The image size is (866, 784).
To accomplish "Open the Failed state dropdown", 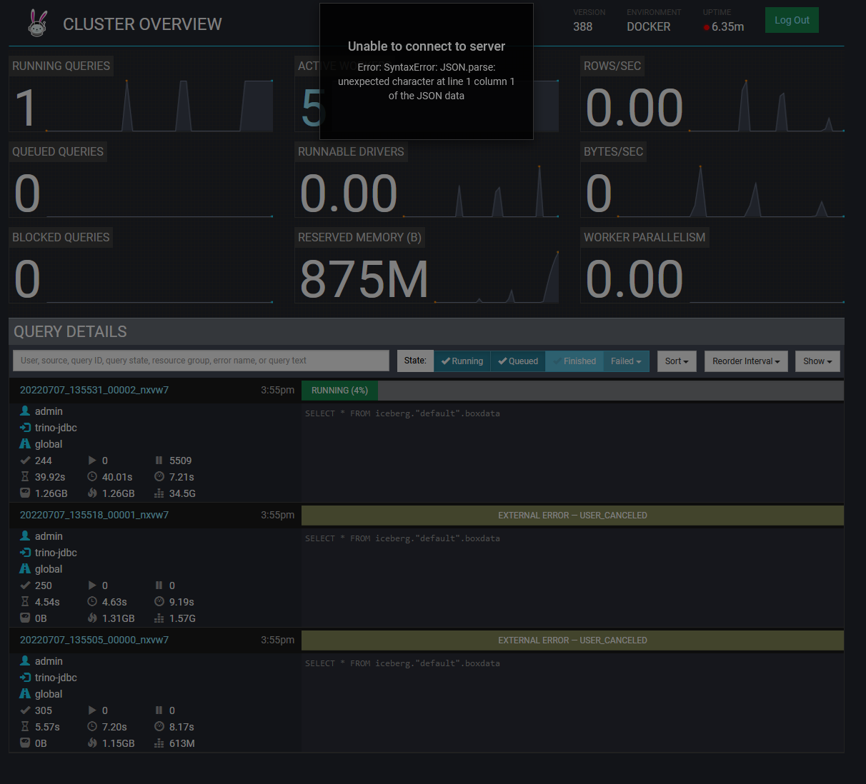I will pyautogui.click(x=626, y=361).
